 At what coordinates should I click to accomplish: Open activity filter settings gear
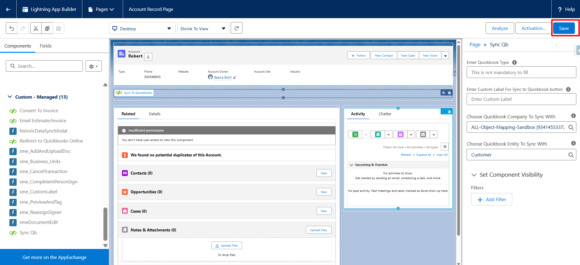tap(445, 147)
